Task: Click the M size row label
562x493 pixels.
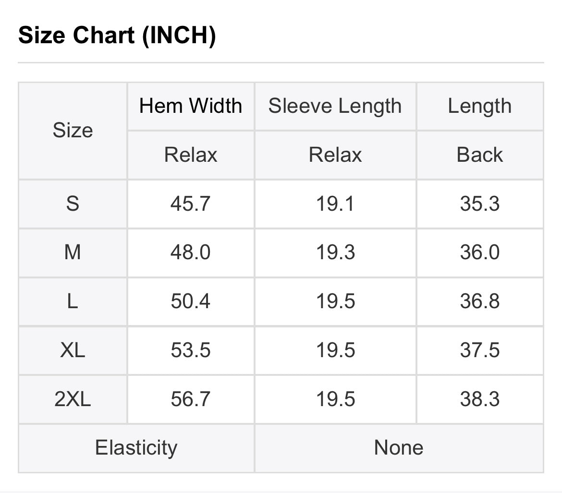Action: click(73, 253)
